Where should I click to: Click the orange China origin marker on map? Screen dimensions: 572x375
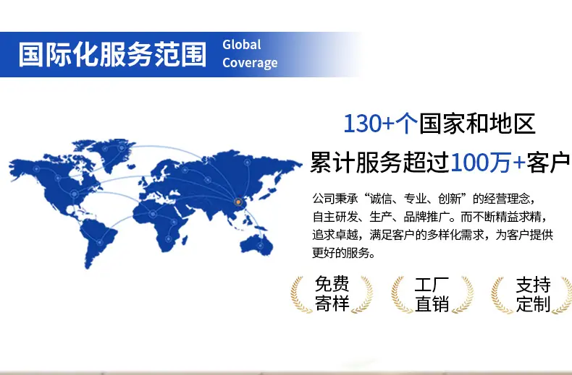pyautogui.click(x=237, y=202)
